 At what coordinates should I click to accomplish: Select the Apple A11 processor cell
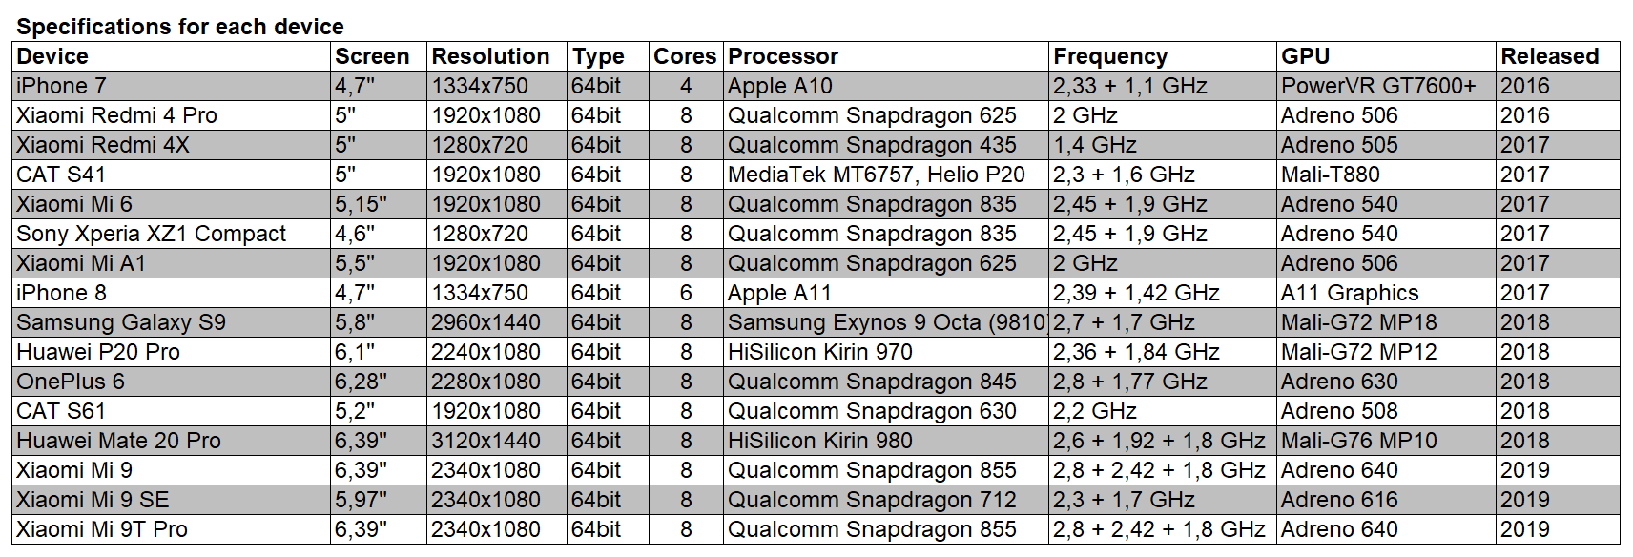click(x=779, y=293)
